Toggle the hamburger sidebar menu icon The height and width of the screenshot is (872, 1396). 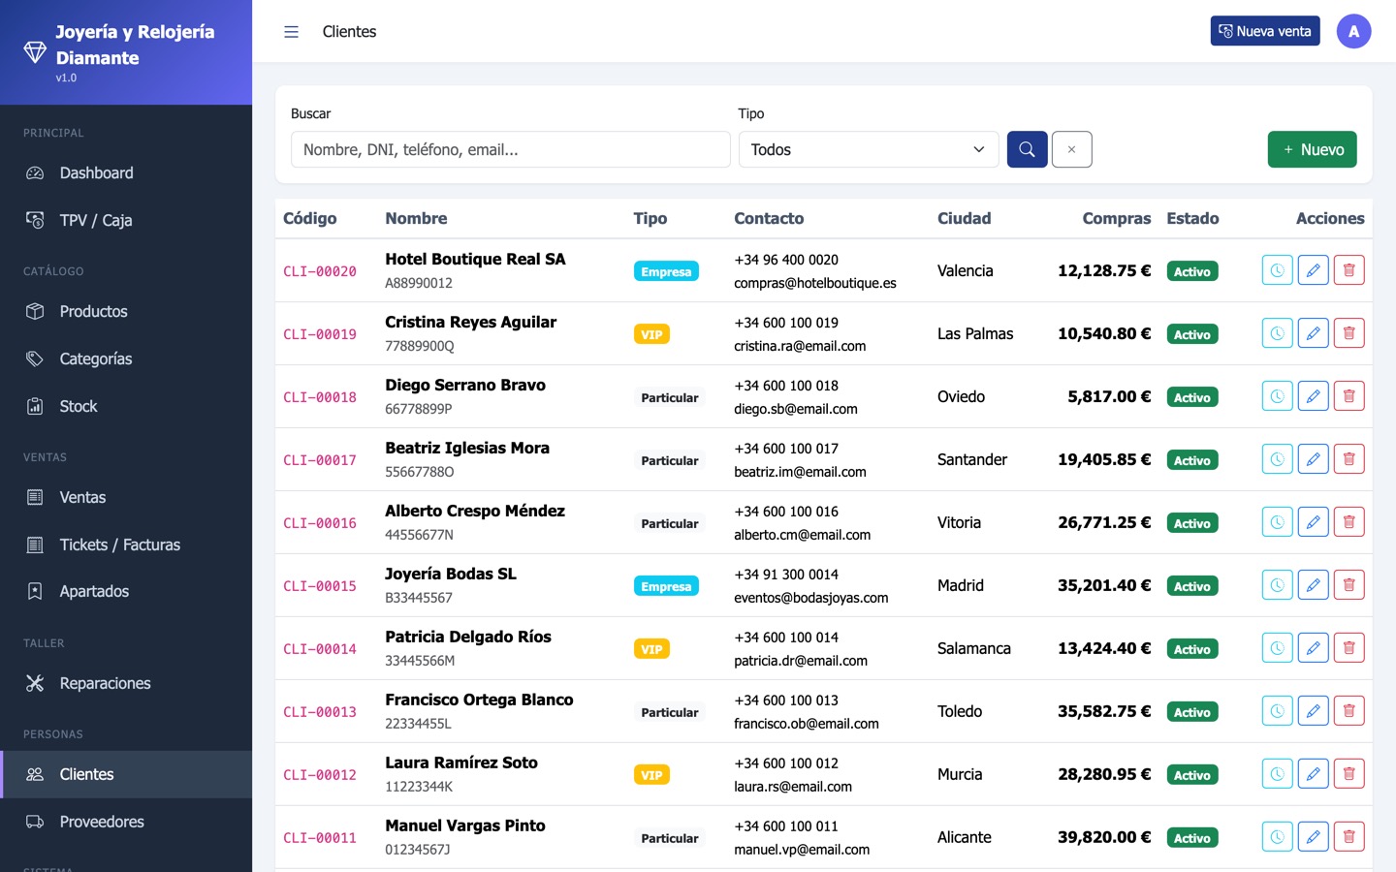tap(291, 32)
